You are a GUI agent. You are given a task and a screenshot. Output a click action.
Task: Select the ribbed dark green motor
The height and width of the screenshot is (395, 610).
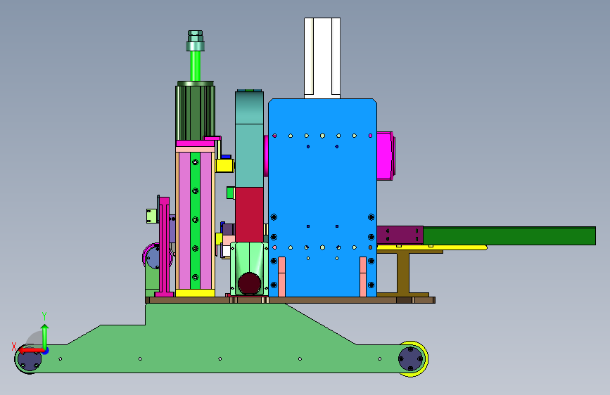tap(195, 111)
